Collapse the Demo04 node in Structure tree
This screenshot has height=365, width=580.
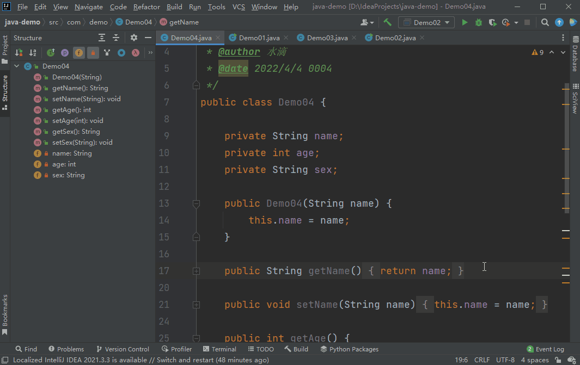pos(17,66)
